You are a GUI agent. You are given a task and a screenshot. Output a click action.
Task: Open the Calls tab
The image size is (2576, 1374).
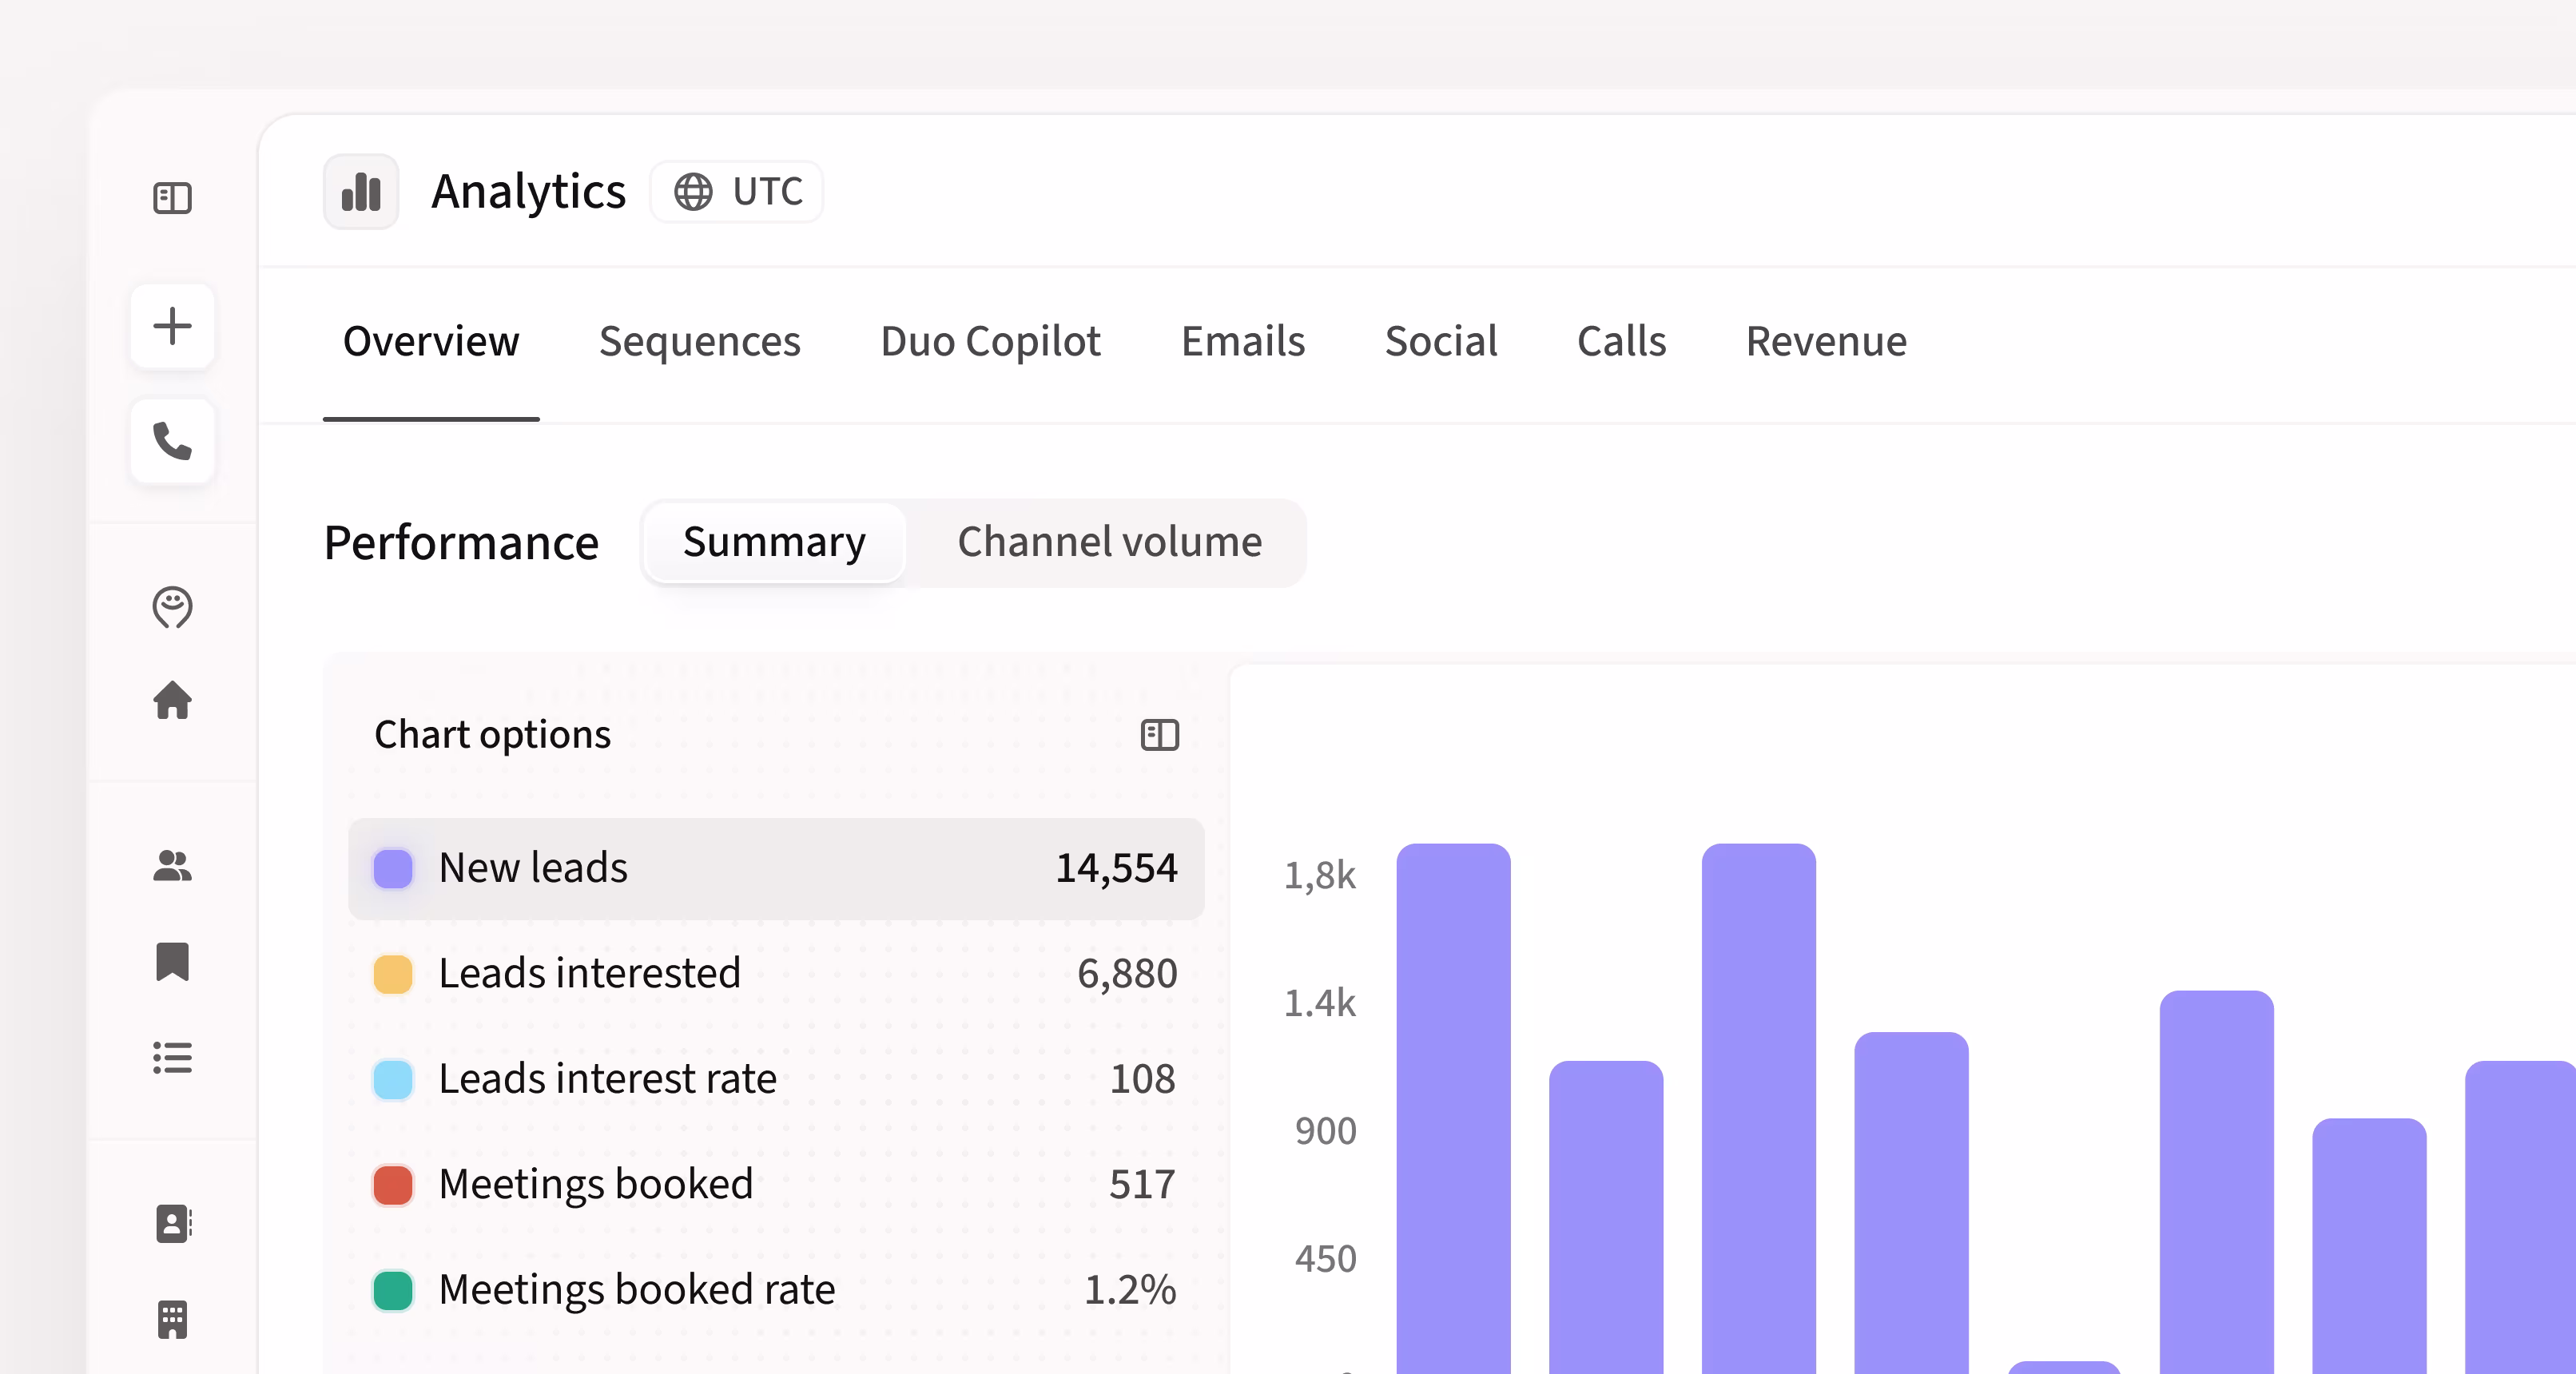click(x=1621, y=341)
